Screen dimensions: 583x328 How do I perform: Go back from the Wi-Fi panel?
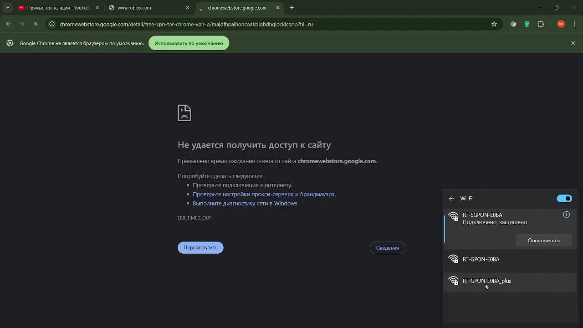coord(451,199)
